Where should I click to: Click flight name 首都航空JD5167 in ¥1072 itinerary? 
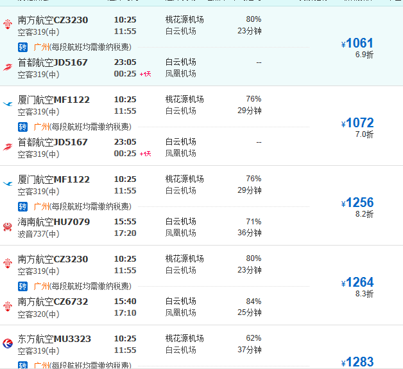coord(53,142)
